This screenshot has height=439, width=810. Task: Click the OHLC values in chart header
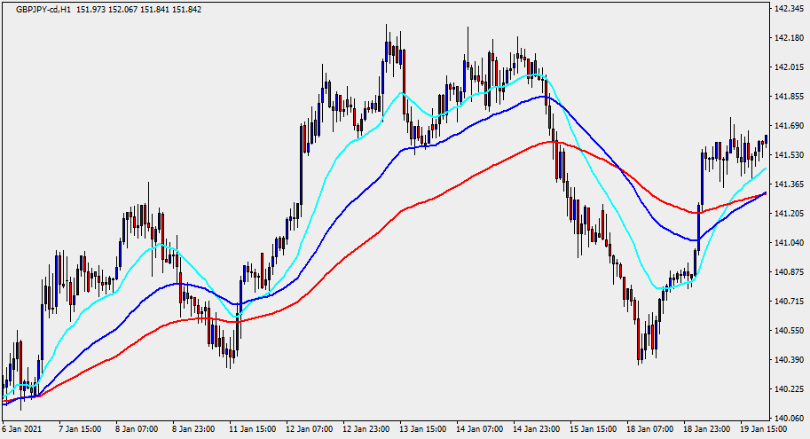[139, 10]
